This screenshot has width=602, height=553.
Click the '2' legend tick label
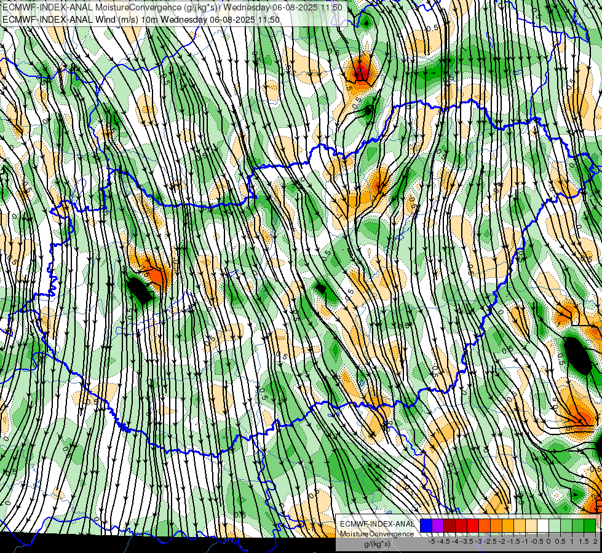click(x=595, y=541)
